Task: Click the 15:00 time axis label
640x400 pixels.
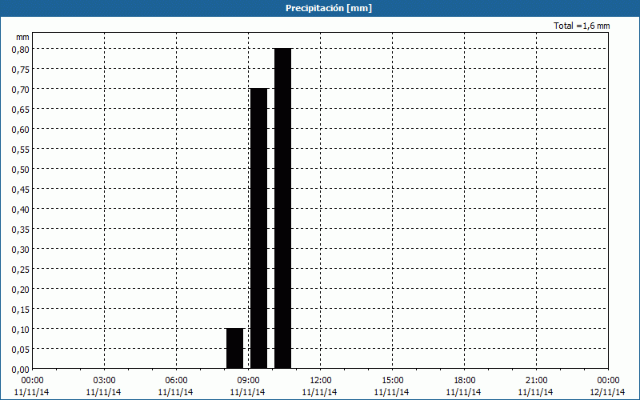Action: click(x=392, y=380)
